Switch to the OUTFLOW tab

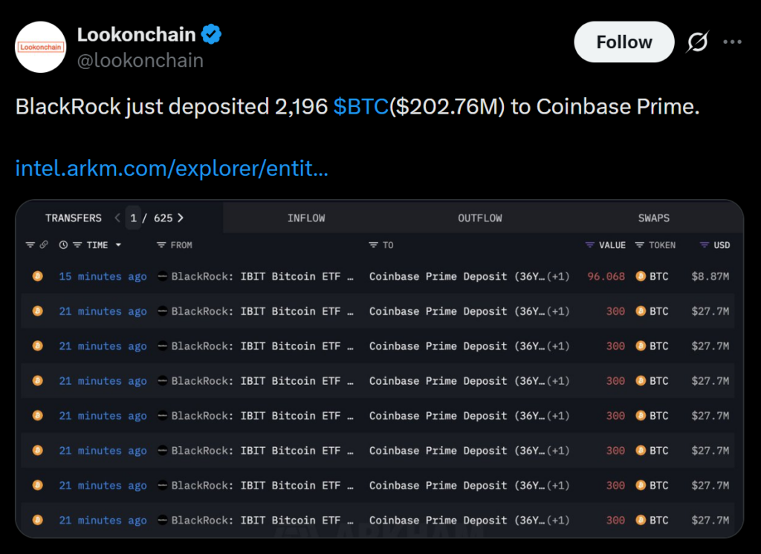tap(480, 218)
